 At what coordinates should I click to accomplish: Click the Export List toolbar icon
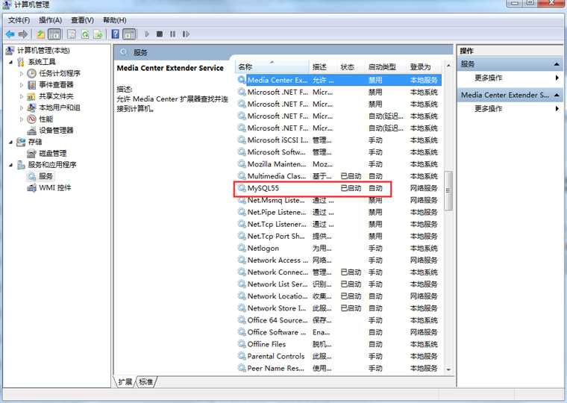coord(98,34)
